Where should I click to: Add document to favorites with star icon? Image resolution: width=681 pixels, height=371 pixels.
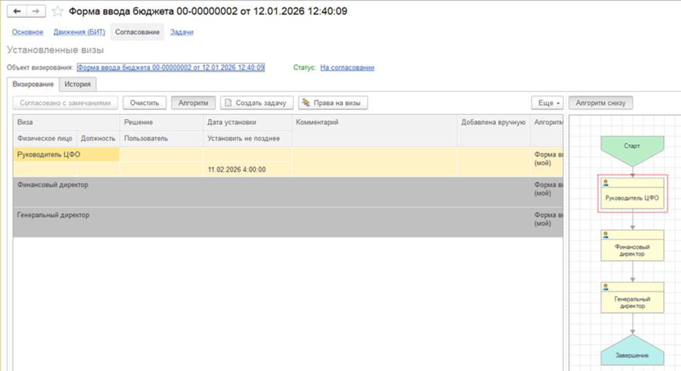(x=57, y=11)
